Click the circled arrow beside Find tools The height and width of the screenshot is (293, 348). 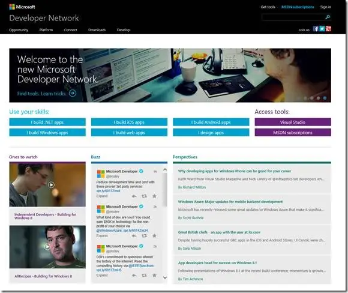tap(73, 93)
